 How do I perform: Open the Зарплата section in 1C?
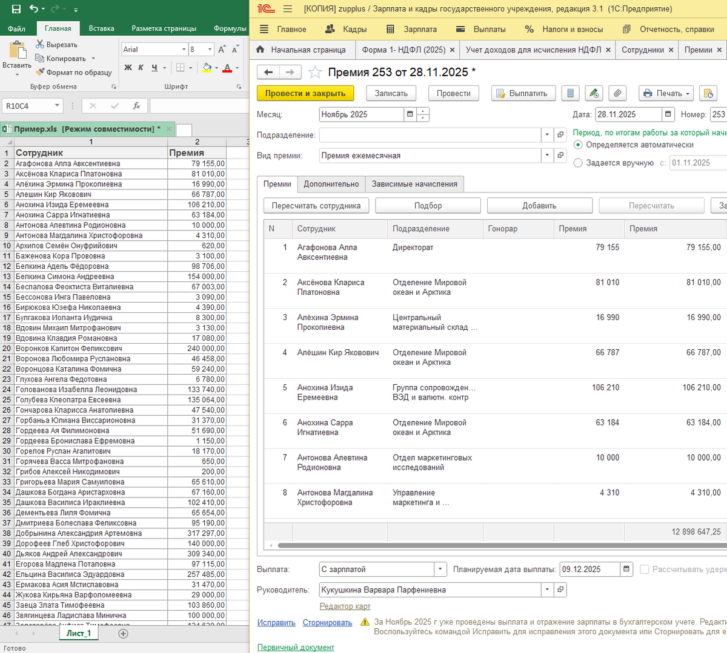pyautogui.click(x=411, y=29)
